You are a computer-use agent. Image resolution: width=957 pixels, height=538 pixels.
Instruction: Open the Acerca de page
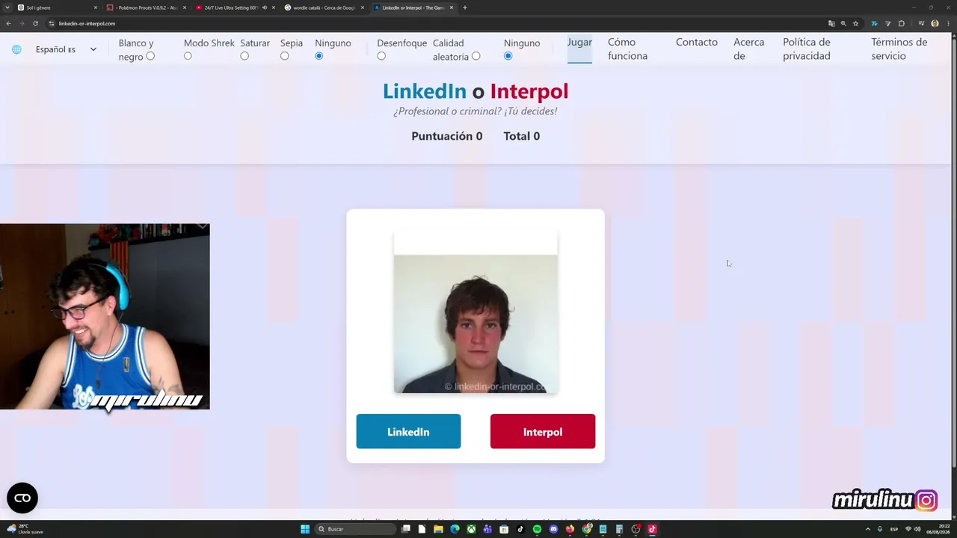(x=748, y=49)
